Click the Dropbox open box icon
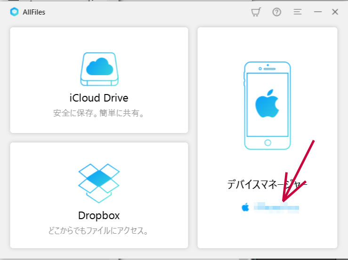Image resolution: width=348 pixels, height=260 pixels. tap(98, 183)
